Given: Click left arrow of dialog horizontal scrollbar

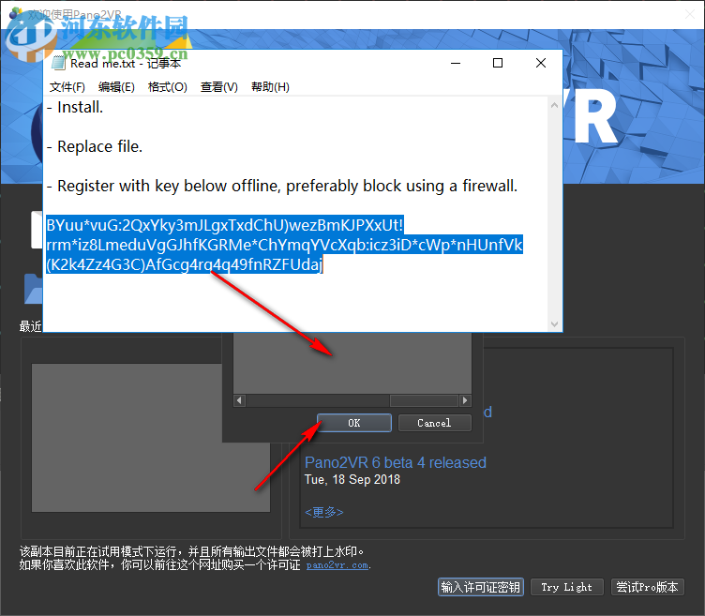Looking at the screenshot, I should 239,400.
